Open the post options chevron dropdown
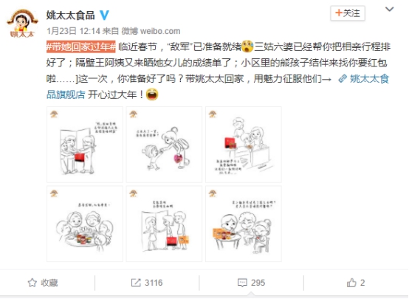The width and height of the screenshot is (409, 299). click(390, 9)
